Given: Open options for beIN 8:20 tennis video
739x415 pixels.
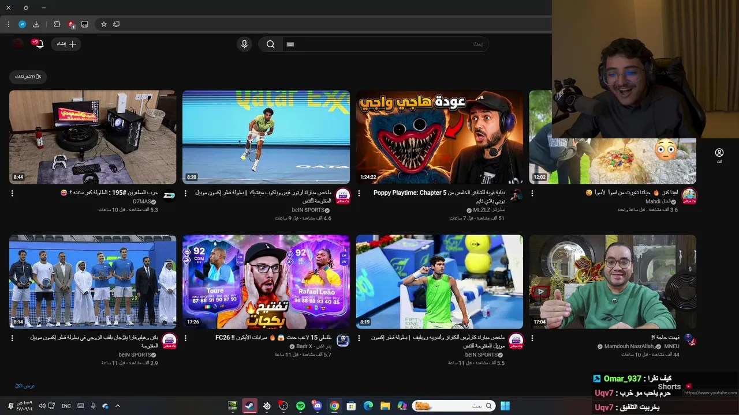Looking at the screenshot, I should [x=186, y=194].
